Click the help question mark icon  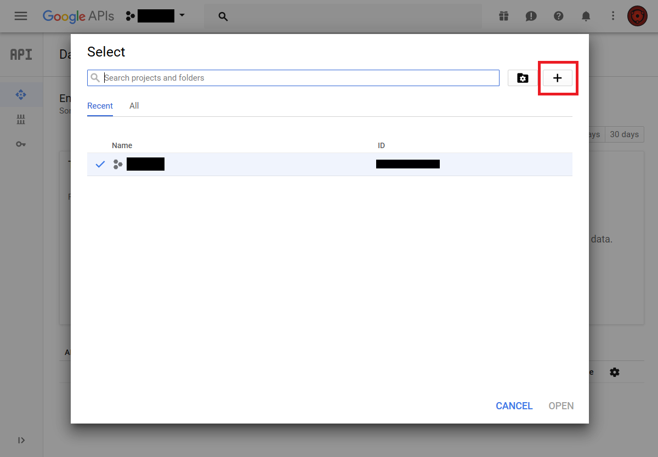pos(558,16)
